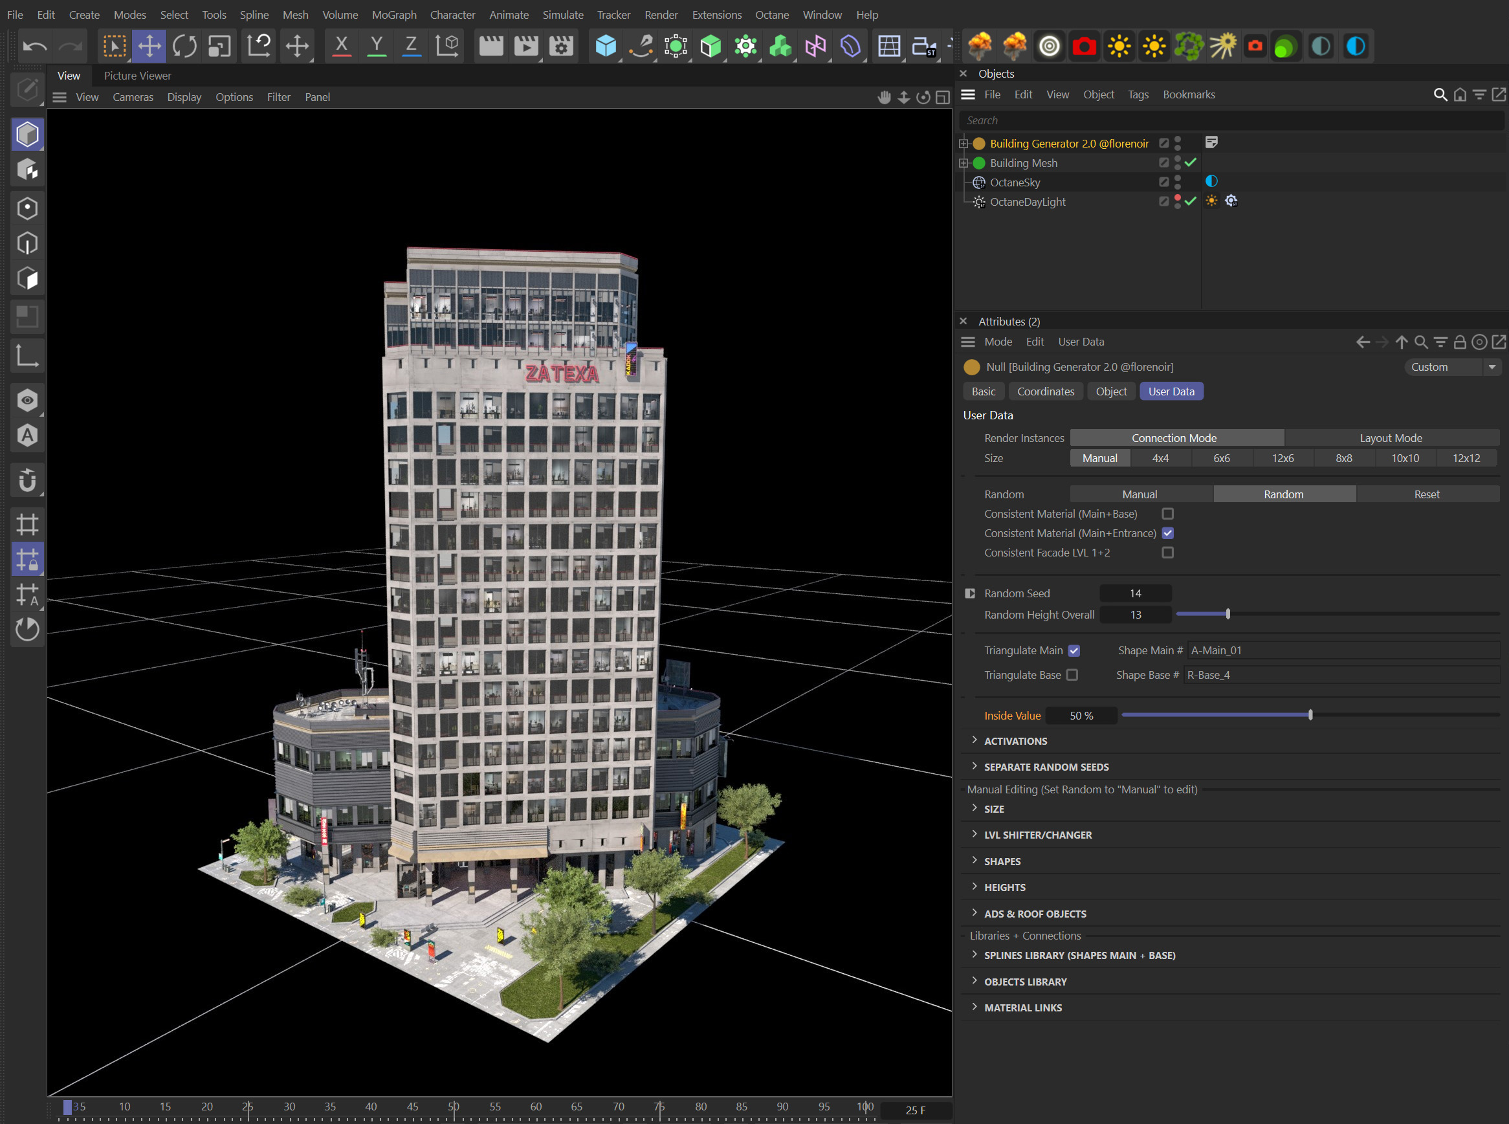Click the Reset button for Random
The height and width of the screenshot is (1124, 1509).
[x=1426, y=494]
